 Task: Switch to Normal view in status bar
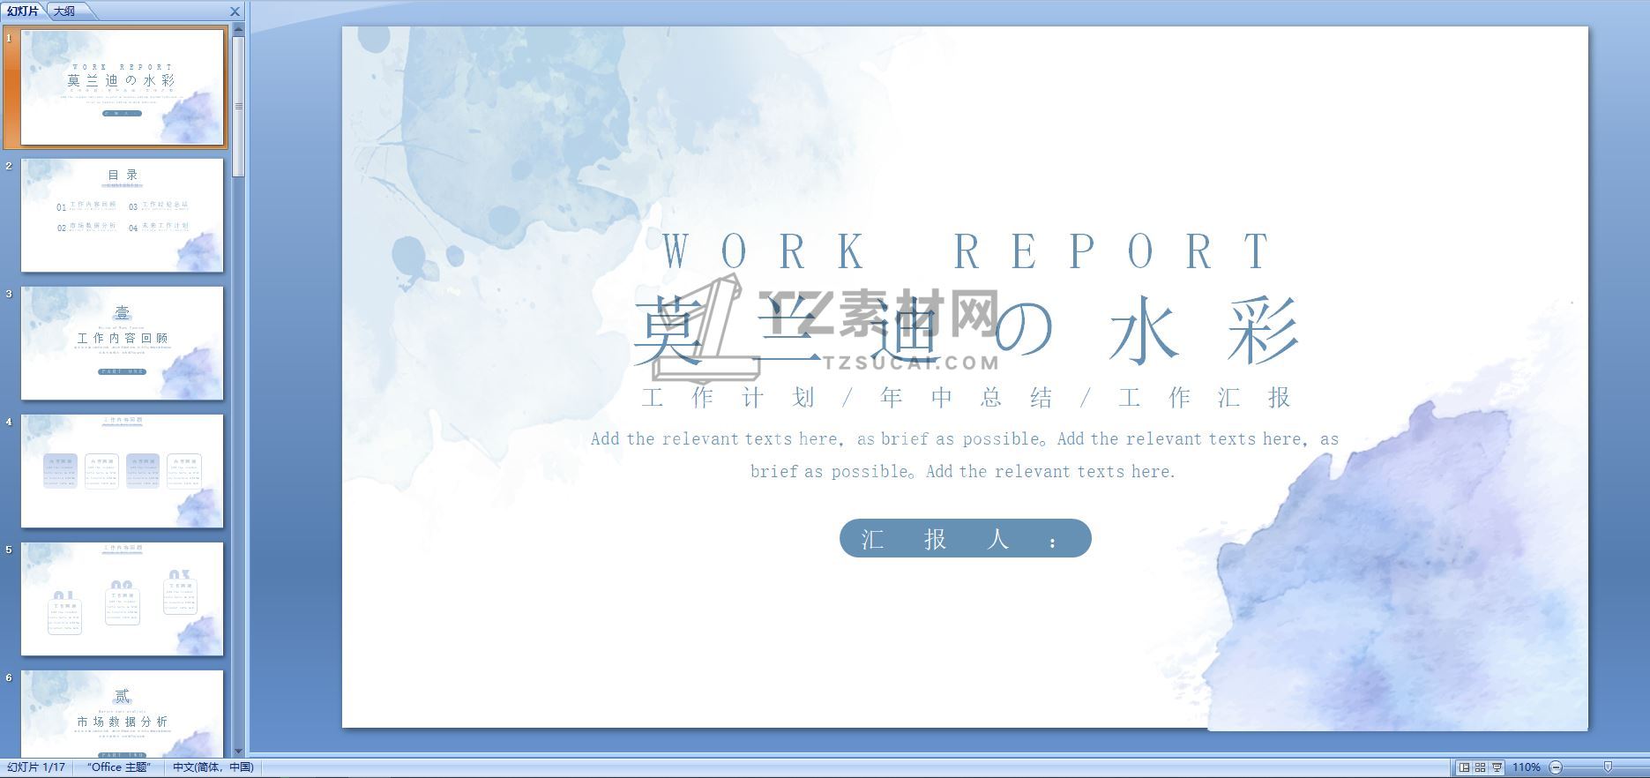coord(1464,767)
